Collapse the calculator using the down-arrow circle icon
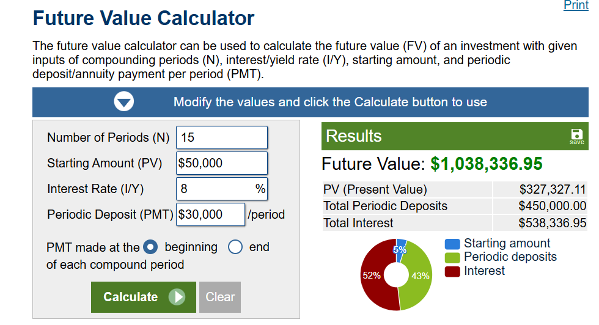Image resolution: width=599 pixels, height=325 pixels. point(123,101)
